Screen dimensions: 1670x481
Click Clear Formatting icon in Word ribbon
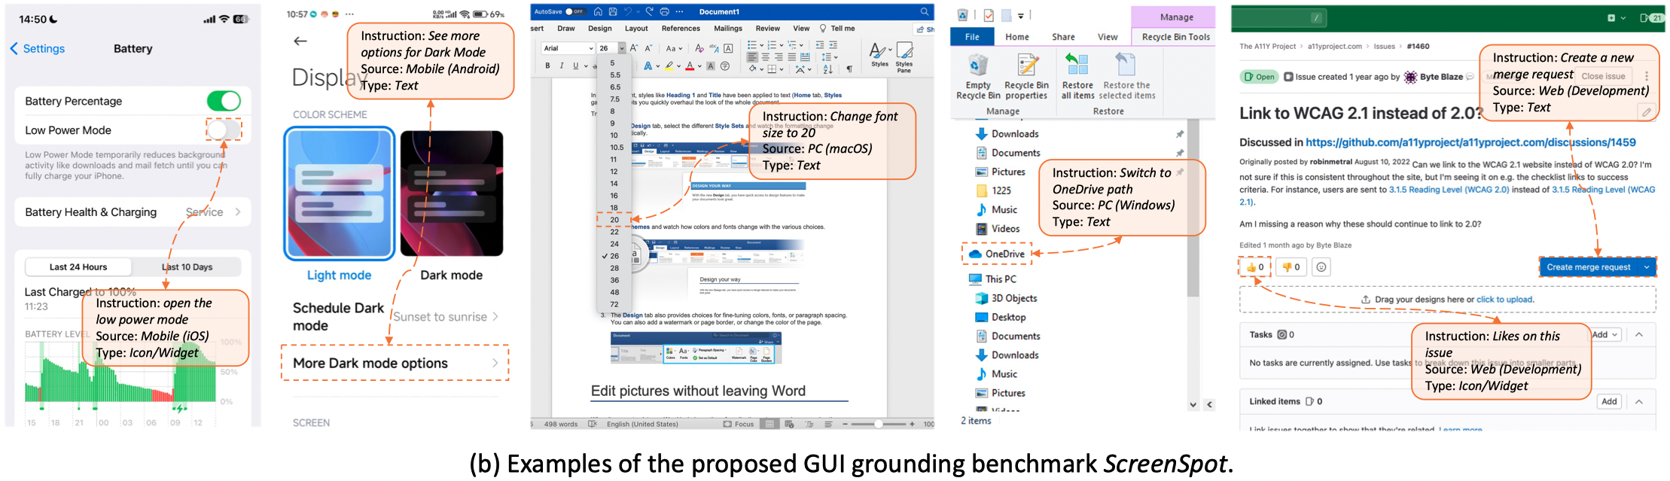click(699, 48)
